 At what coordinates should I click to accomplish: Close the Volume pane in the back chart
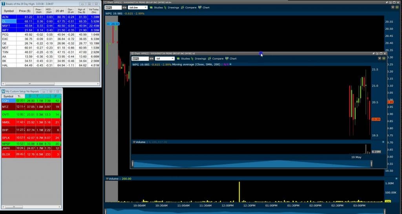pyautogui.click(x=397, y=179)
